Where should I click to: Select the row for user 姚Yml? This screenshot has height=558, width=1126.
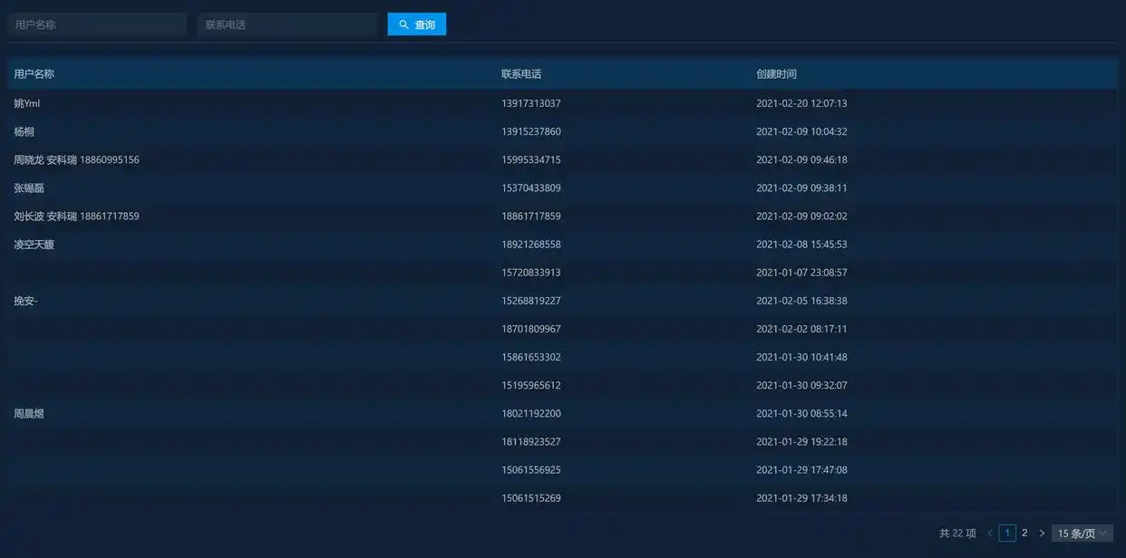pyautogui.click(x=27, y=103)
